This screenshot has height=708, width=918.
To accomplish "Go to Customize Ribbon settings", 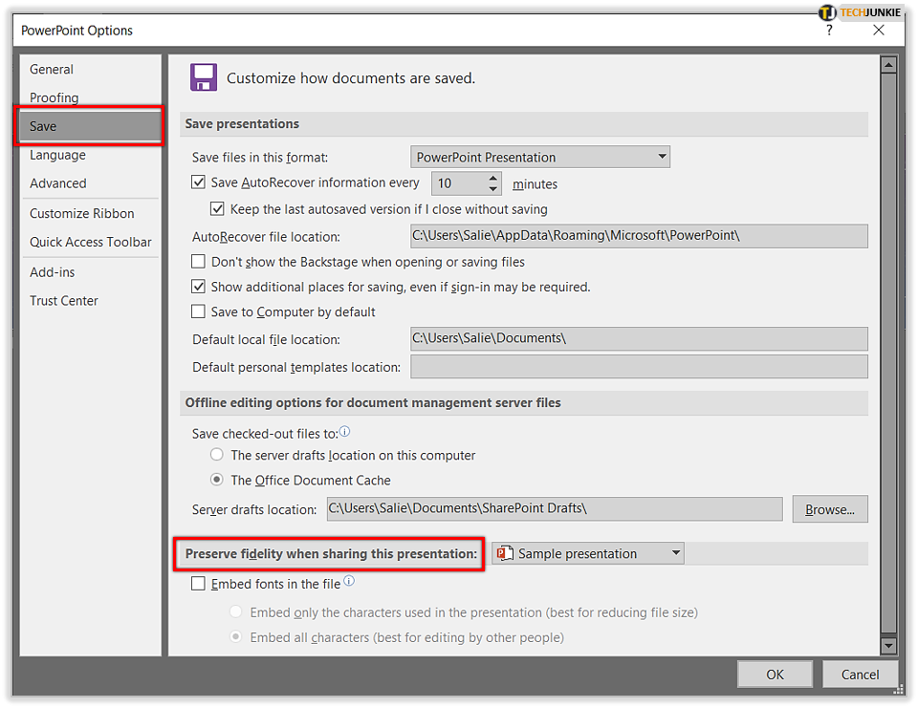I will 82,214.
